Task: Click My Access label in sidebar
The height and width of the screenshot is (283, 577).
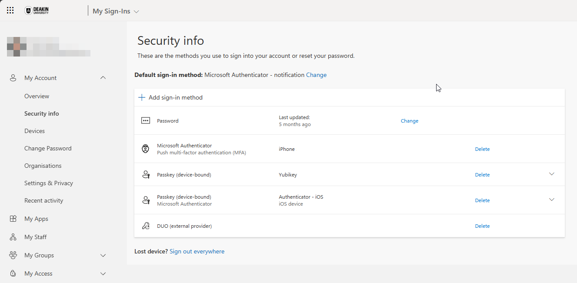Action: 38,273
